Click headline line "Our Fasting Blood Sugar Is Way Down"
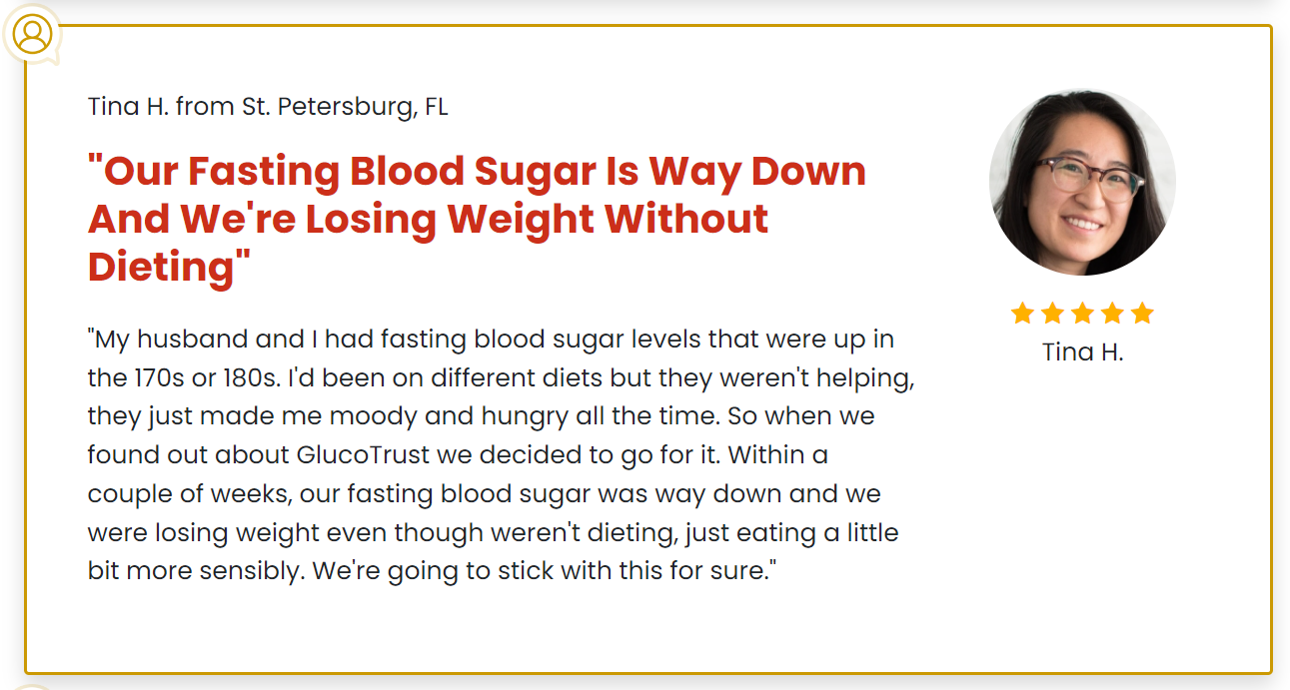The image size is (1290, 690). point(477,171)
